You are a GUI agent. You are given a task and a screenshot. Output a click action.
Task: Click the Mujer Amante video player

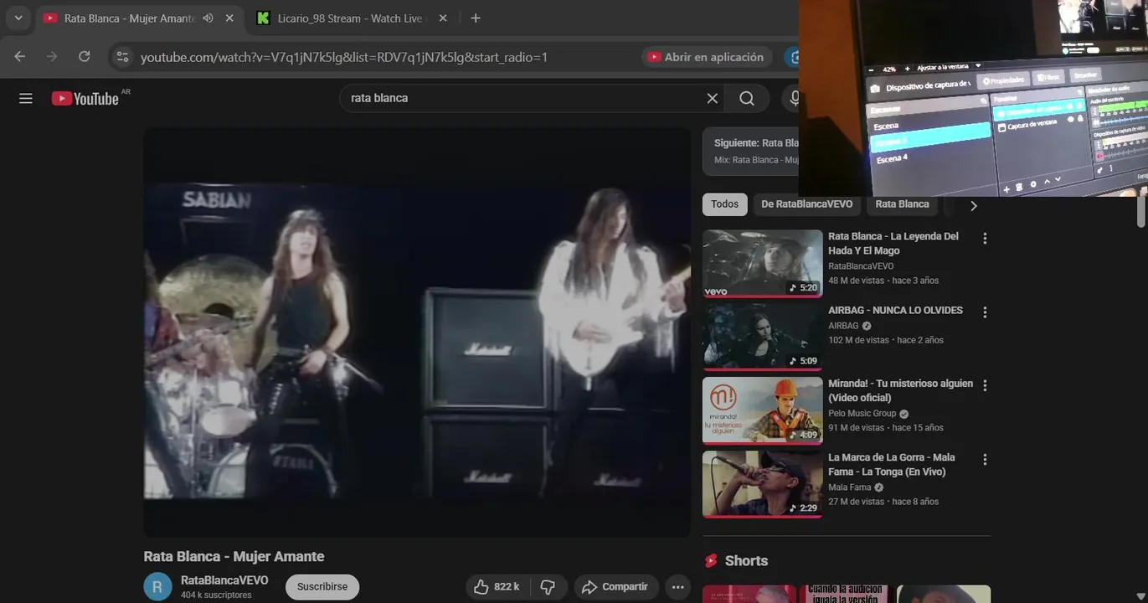[x=417, y=332]
